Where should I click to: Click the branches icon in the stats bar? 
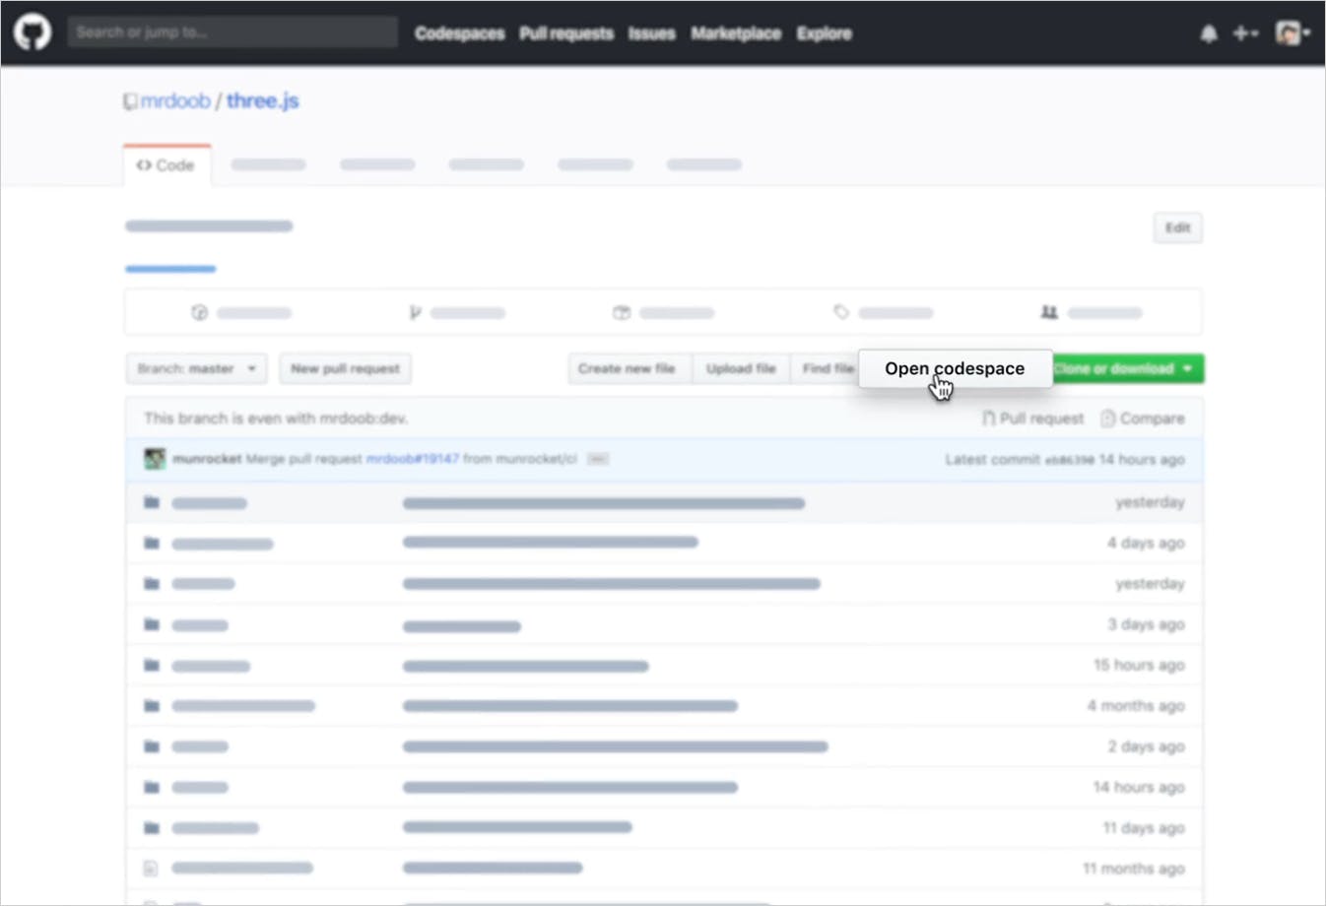coord(416,313)
